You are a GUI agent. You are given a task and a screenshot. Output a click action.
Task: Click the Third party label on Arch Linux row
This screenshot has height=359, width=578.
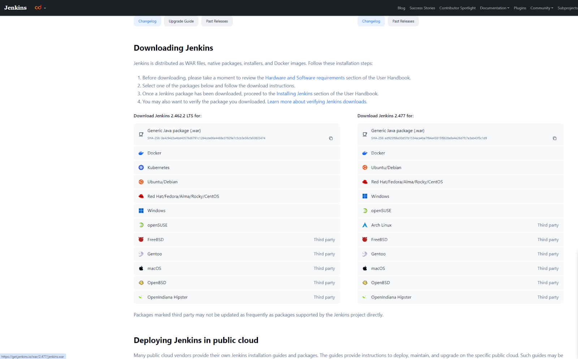point(548,225)
